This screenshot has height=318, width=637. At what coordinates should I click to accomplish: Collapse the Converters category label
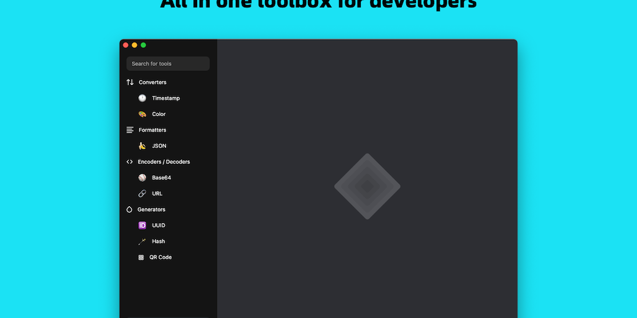pyautogui.click(x=152, y=83)
